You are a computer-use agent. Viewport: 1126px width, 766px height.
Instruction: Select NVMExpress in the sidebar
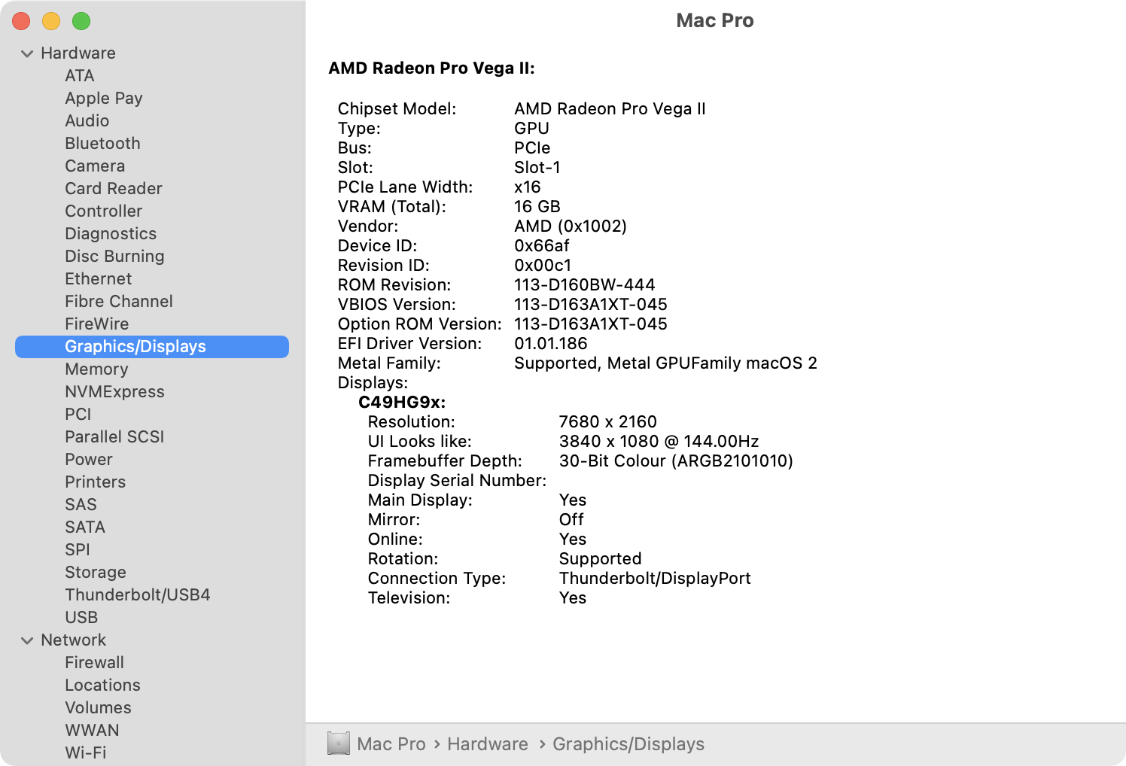(x=114, y=392)
